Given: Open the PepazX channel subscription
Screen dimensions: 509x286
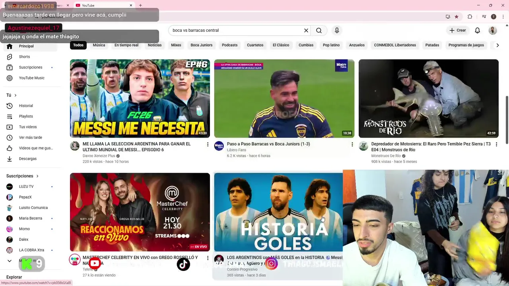Looking at the screenshot, I should click(30, 197).
